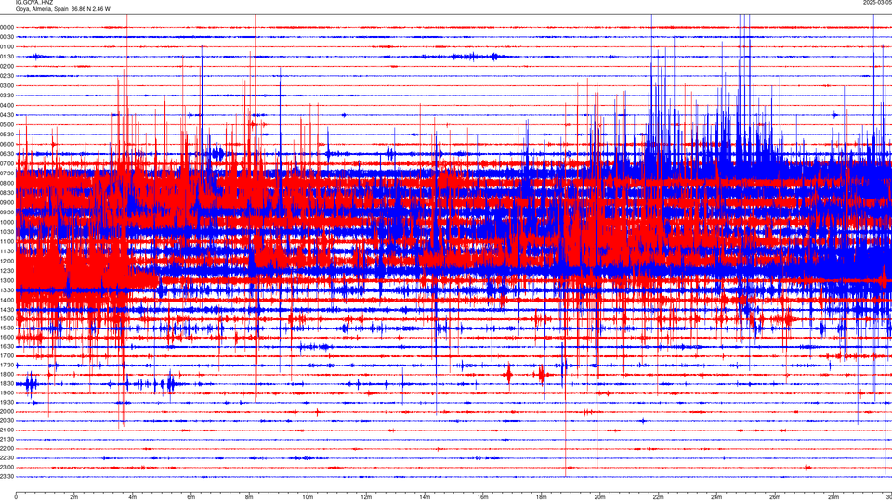The width and height of the screenshot is (892, 501).
Task: Select the 01:30 trace time label
Action: click(x=7, y=57)
